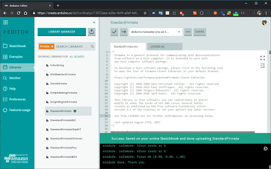Image resolution: width=271 pixels, height=169 pixels.
Task: Remove the firmata search tag
Action: (x=52, y=46)
